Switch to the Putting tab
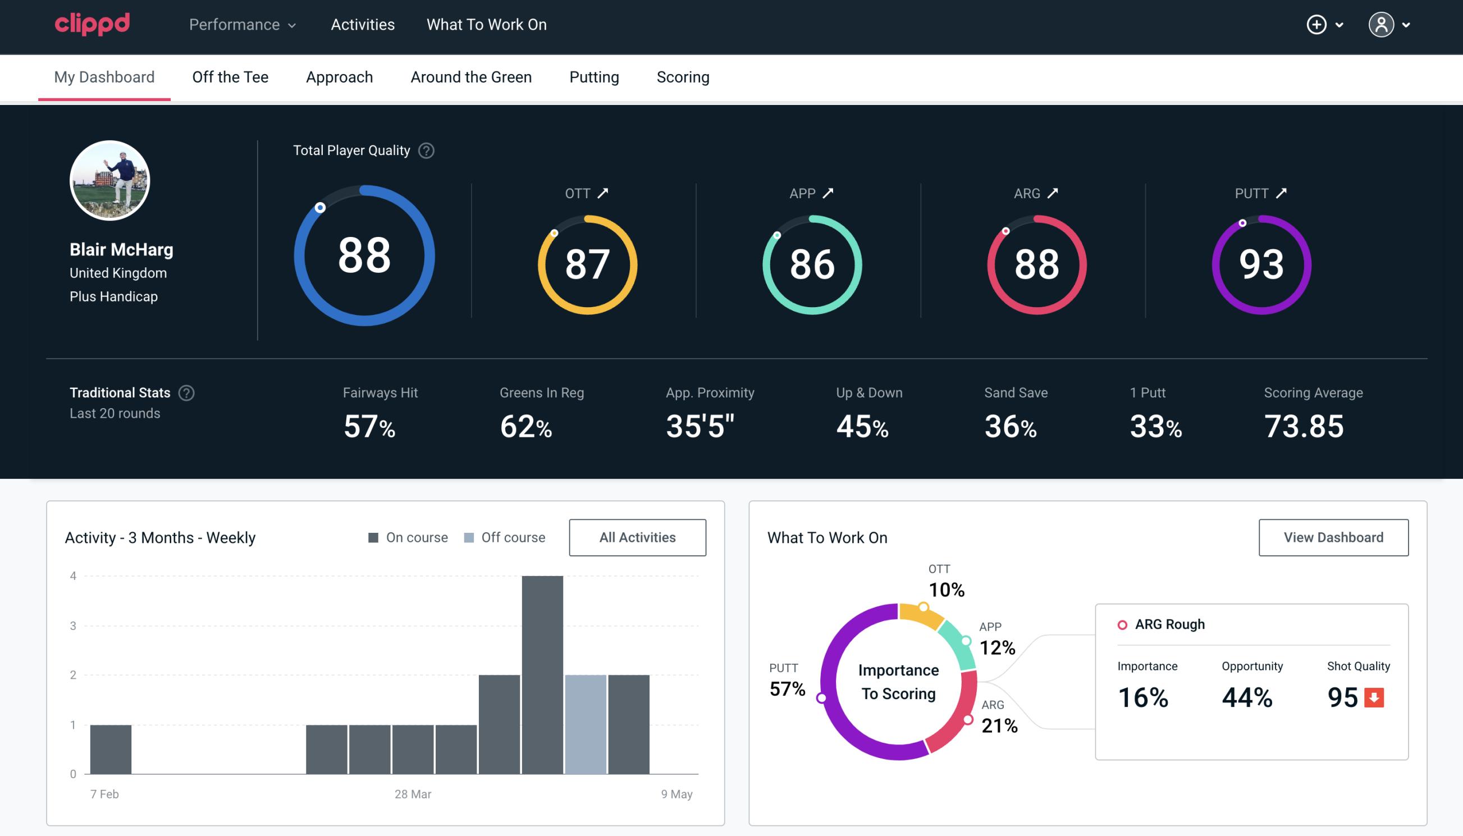This screenshot has width=1463, height=836. coord(594,76)
